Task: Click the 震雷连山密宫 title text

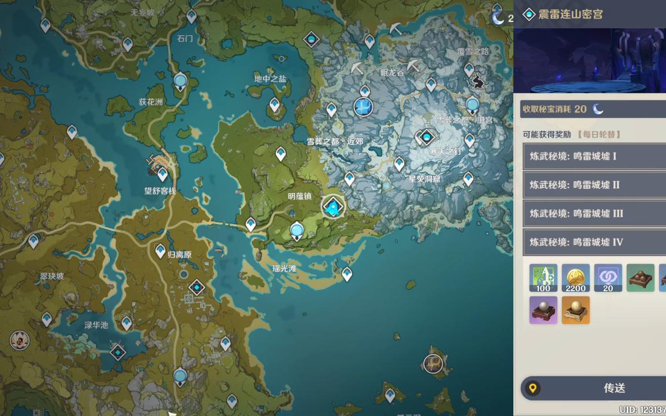Action: click(x=571, y=14)
